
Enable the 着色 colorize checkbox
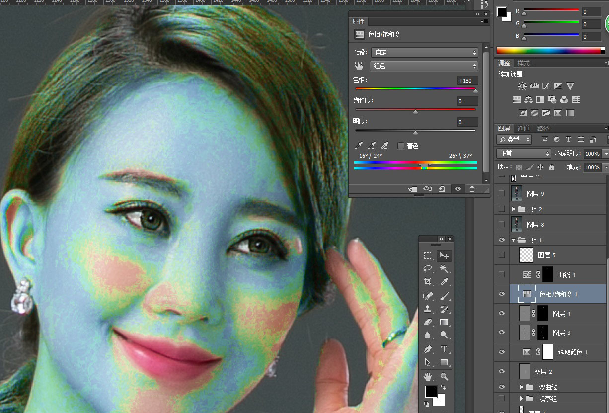401,146
